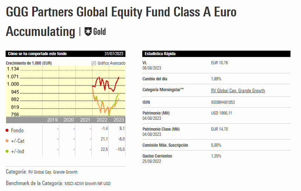Click the red Fondo legend dot
Image resolution: width=301 pixels, height=191 pixels.
point(7,130)
